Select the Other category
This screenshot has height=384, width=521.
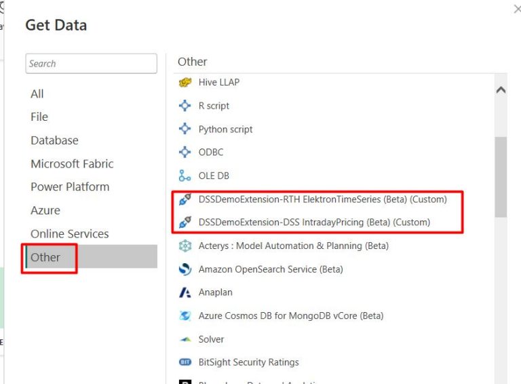(x=91, y=256)
